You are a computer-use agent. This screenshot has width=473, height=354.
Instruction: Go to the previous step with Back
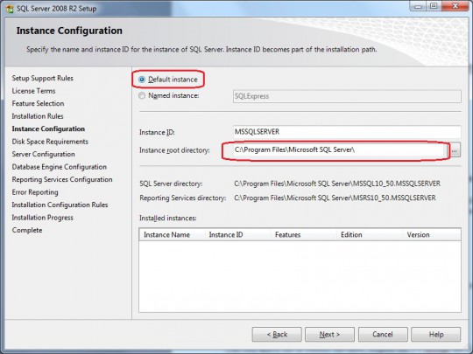point(277,335)
